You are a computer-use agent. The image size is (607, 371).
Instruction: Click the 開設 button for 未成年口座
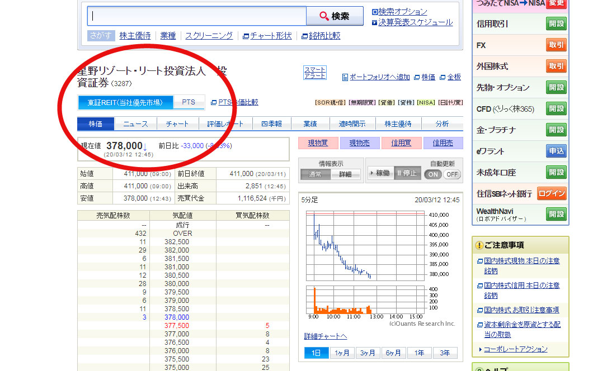click(556, 172)
